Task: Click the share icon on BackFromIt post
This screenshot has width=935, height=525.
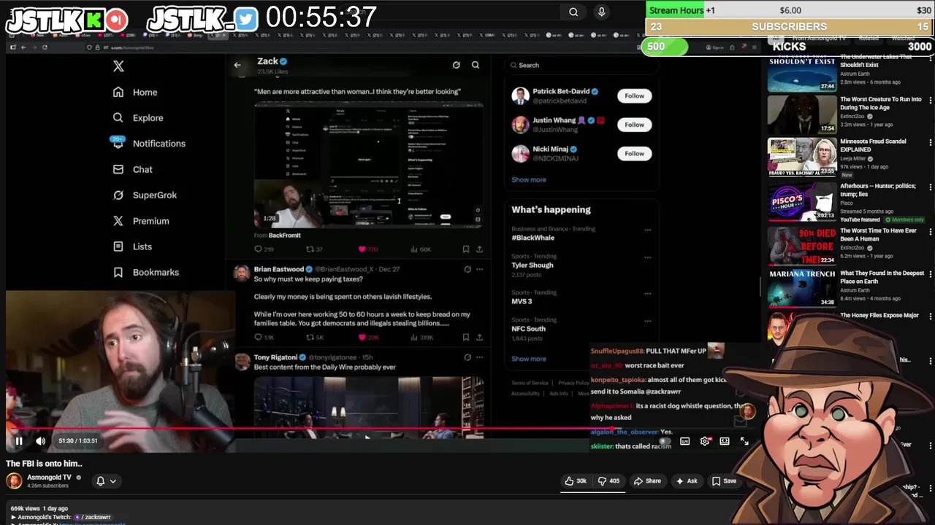Action: 479,249
